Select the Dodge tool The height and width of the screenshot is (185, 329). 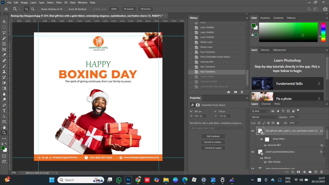[x=4, y=99]
